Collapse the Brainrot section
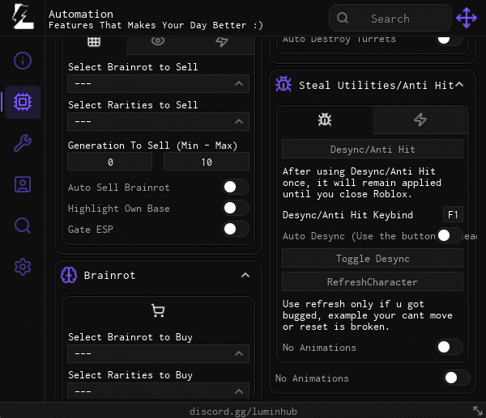486x418 pixels. click(x=245, y=276)
